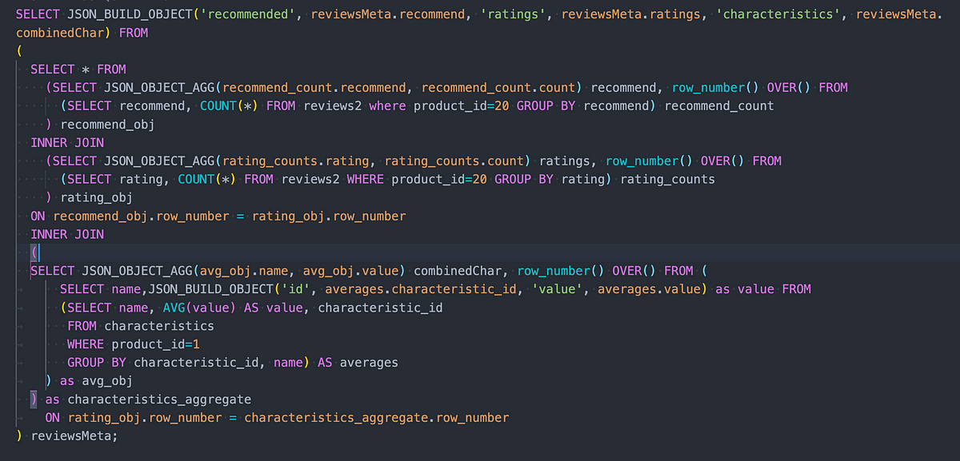Click the AVG(value) function call
Screen dimensions: 960x461
(199, 308)
